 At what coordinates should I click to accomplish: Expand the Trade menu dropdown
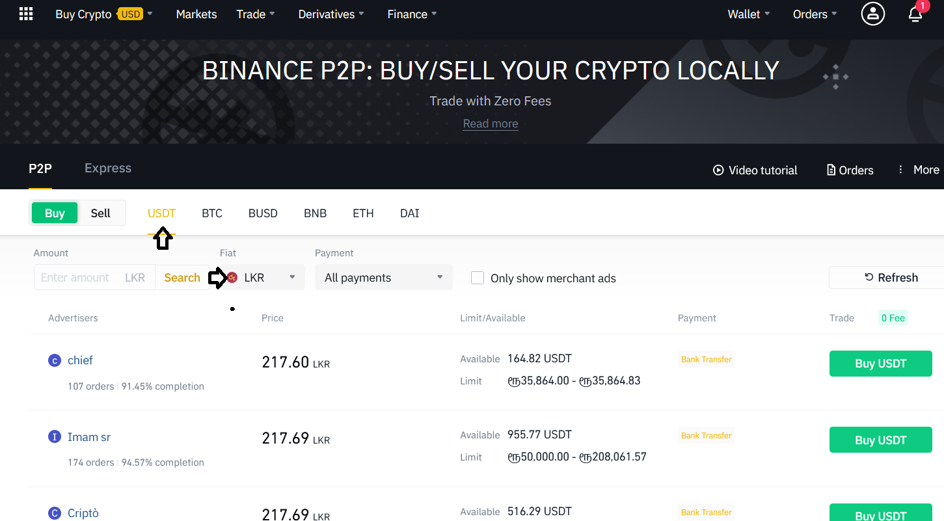coord(256,14)
